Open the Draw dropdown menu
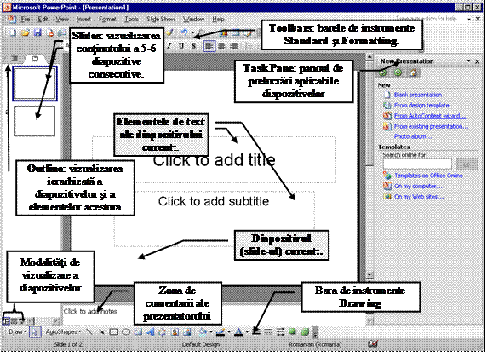 click(17, 332)
